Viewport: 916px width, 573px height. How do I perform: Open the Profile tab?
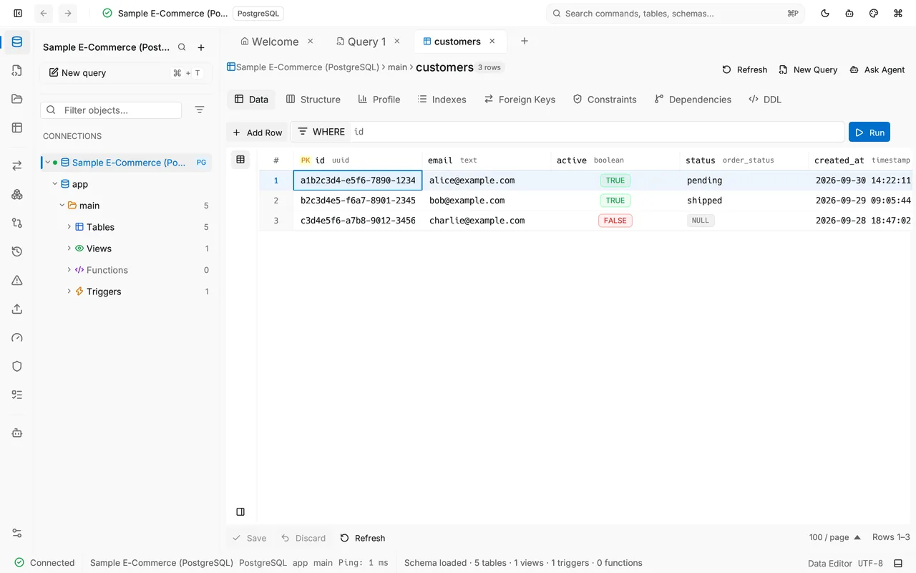coord(379,100)
